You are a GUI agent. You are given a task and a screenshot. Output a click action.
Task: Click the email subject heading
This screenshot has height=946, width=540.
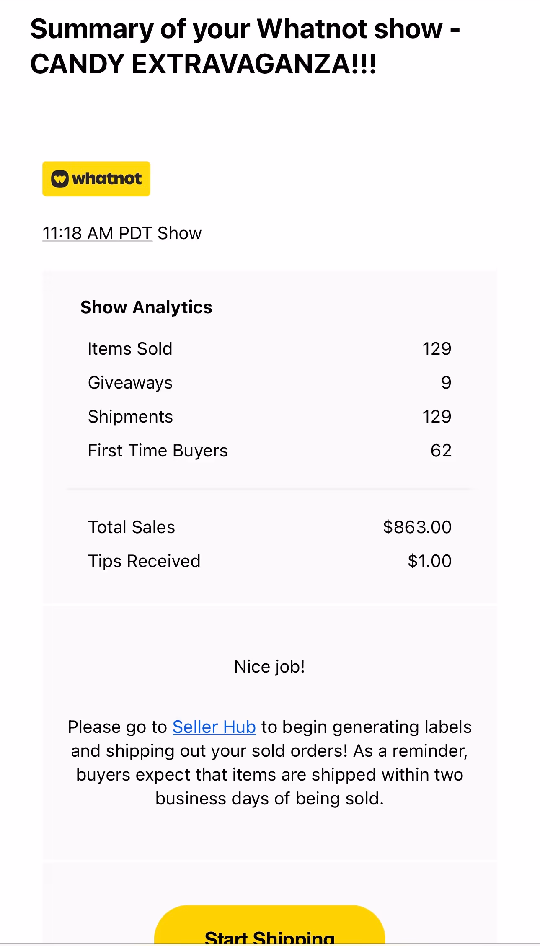tap(245, 46)
